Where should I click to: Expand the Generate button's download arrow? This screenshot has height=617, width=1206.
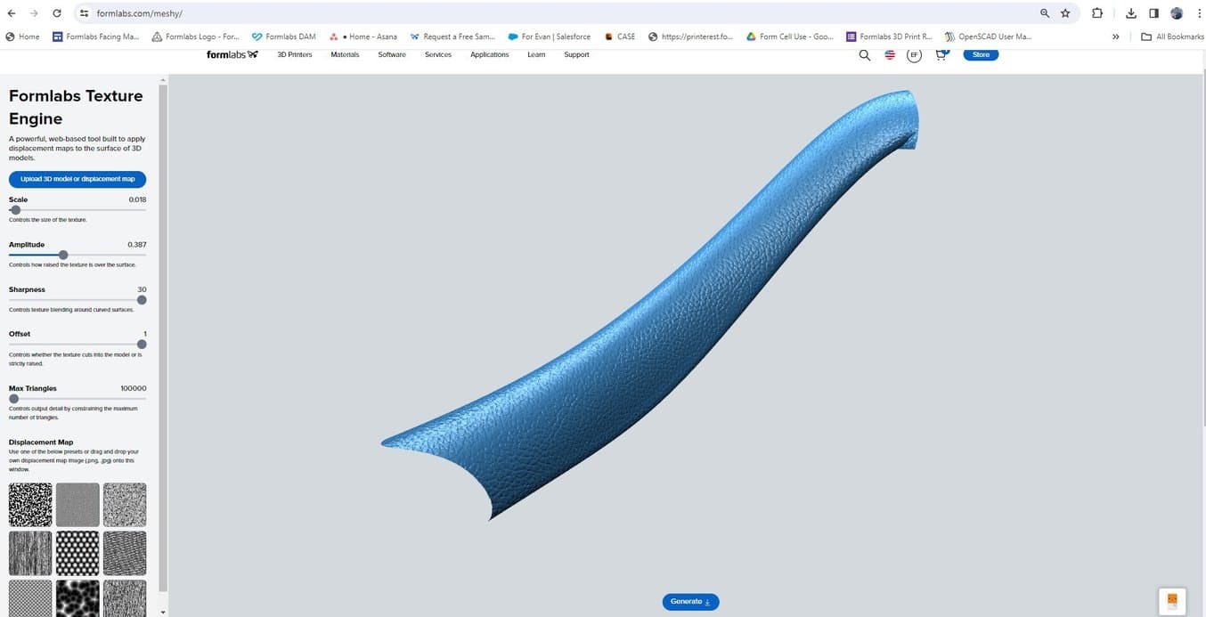coord(706,602)
